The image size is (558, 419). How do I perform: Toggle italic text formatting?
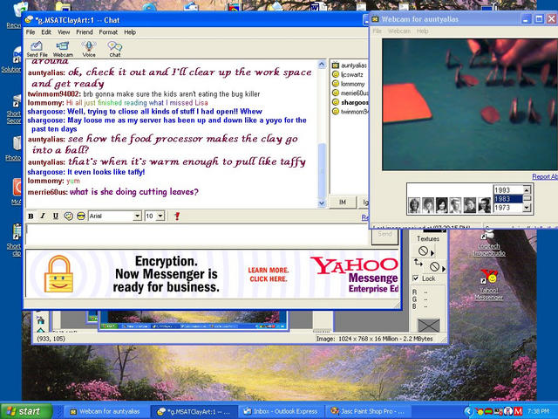pos(43,216)
